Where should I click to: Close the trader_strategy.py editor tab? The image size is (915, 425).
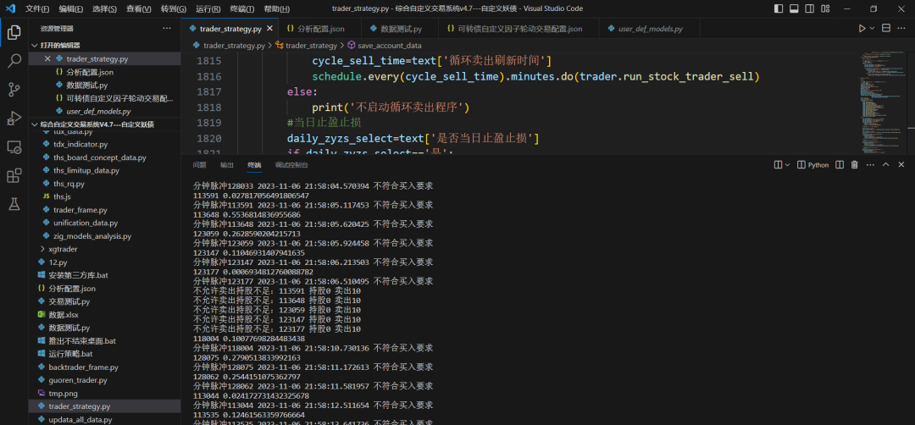coord(269,29)
